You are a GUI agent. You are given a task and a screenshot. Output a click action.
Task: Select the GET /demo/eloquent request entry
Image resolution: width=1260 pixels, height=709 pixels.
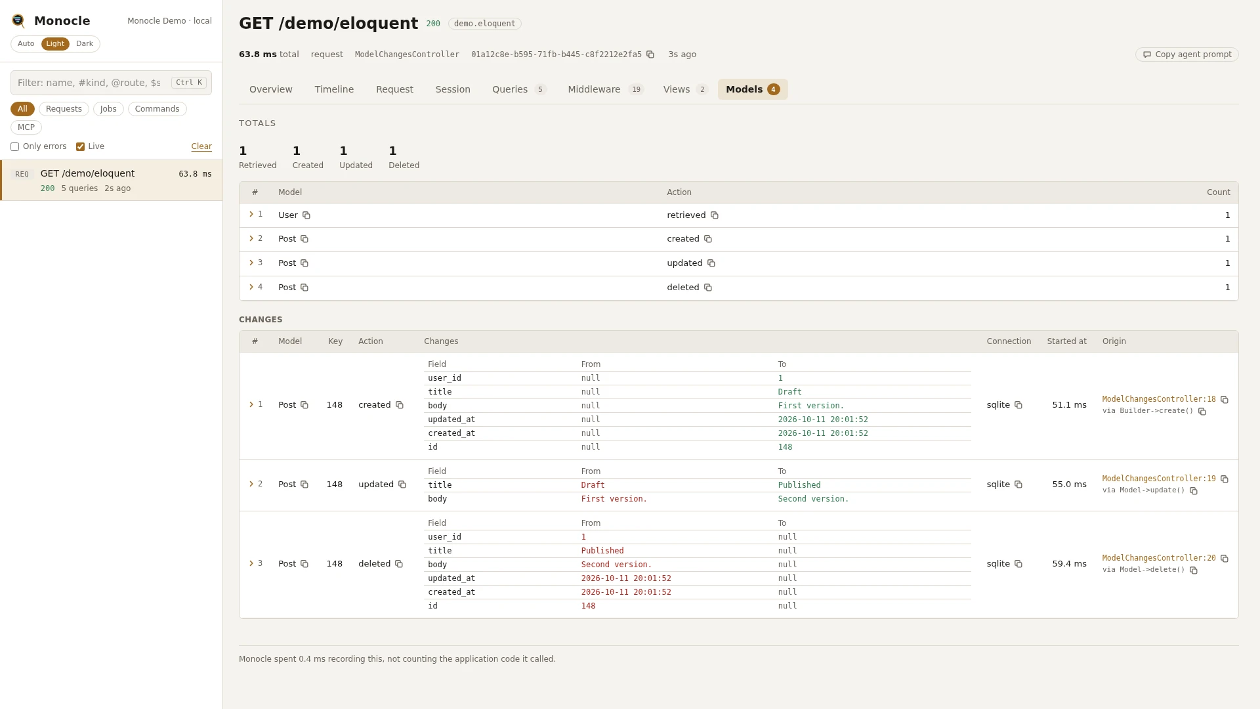coord(112,181)
